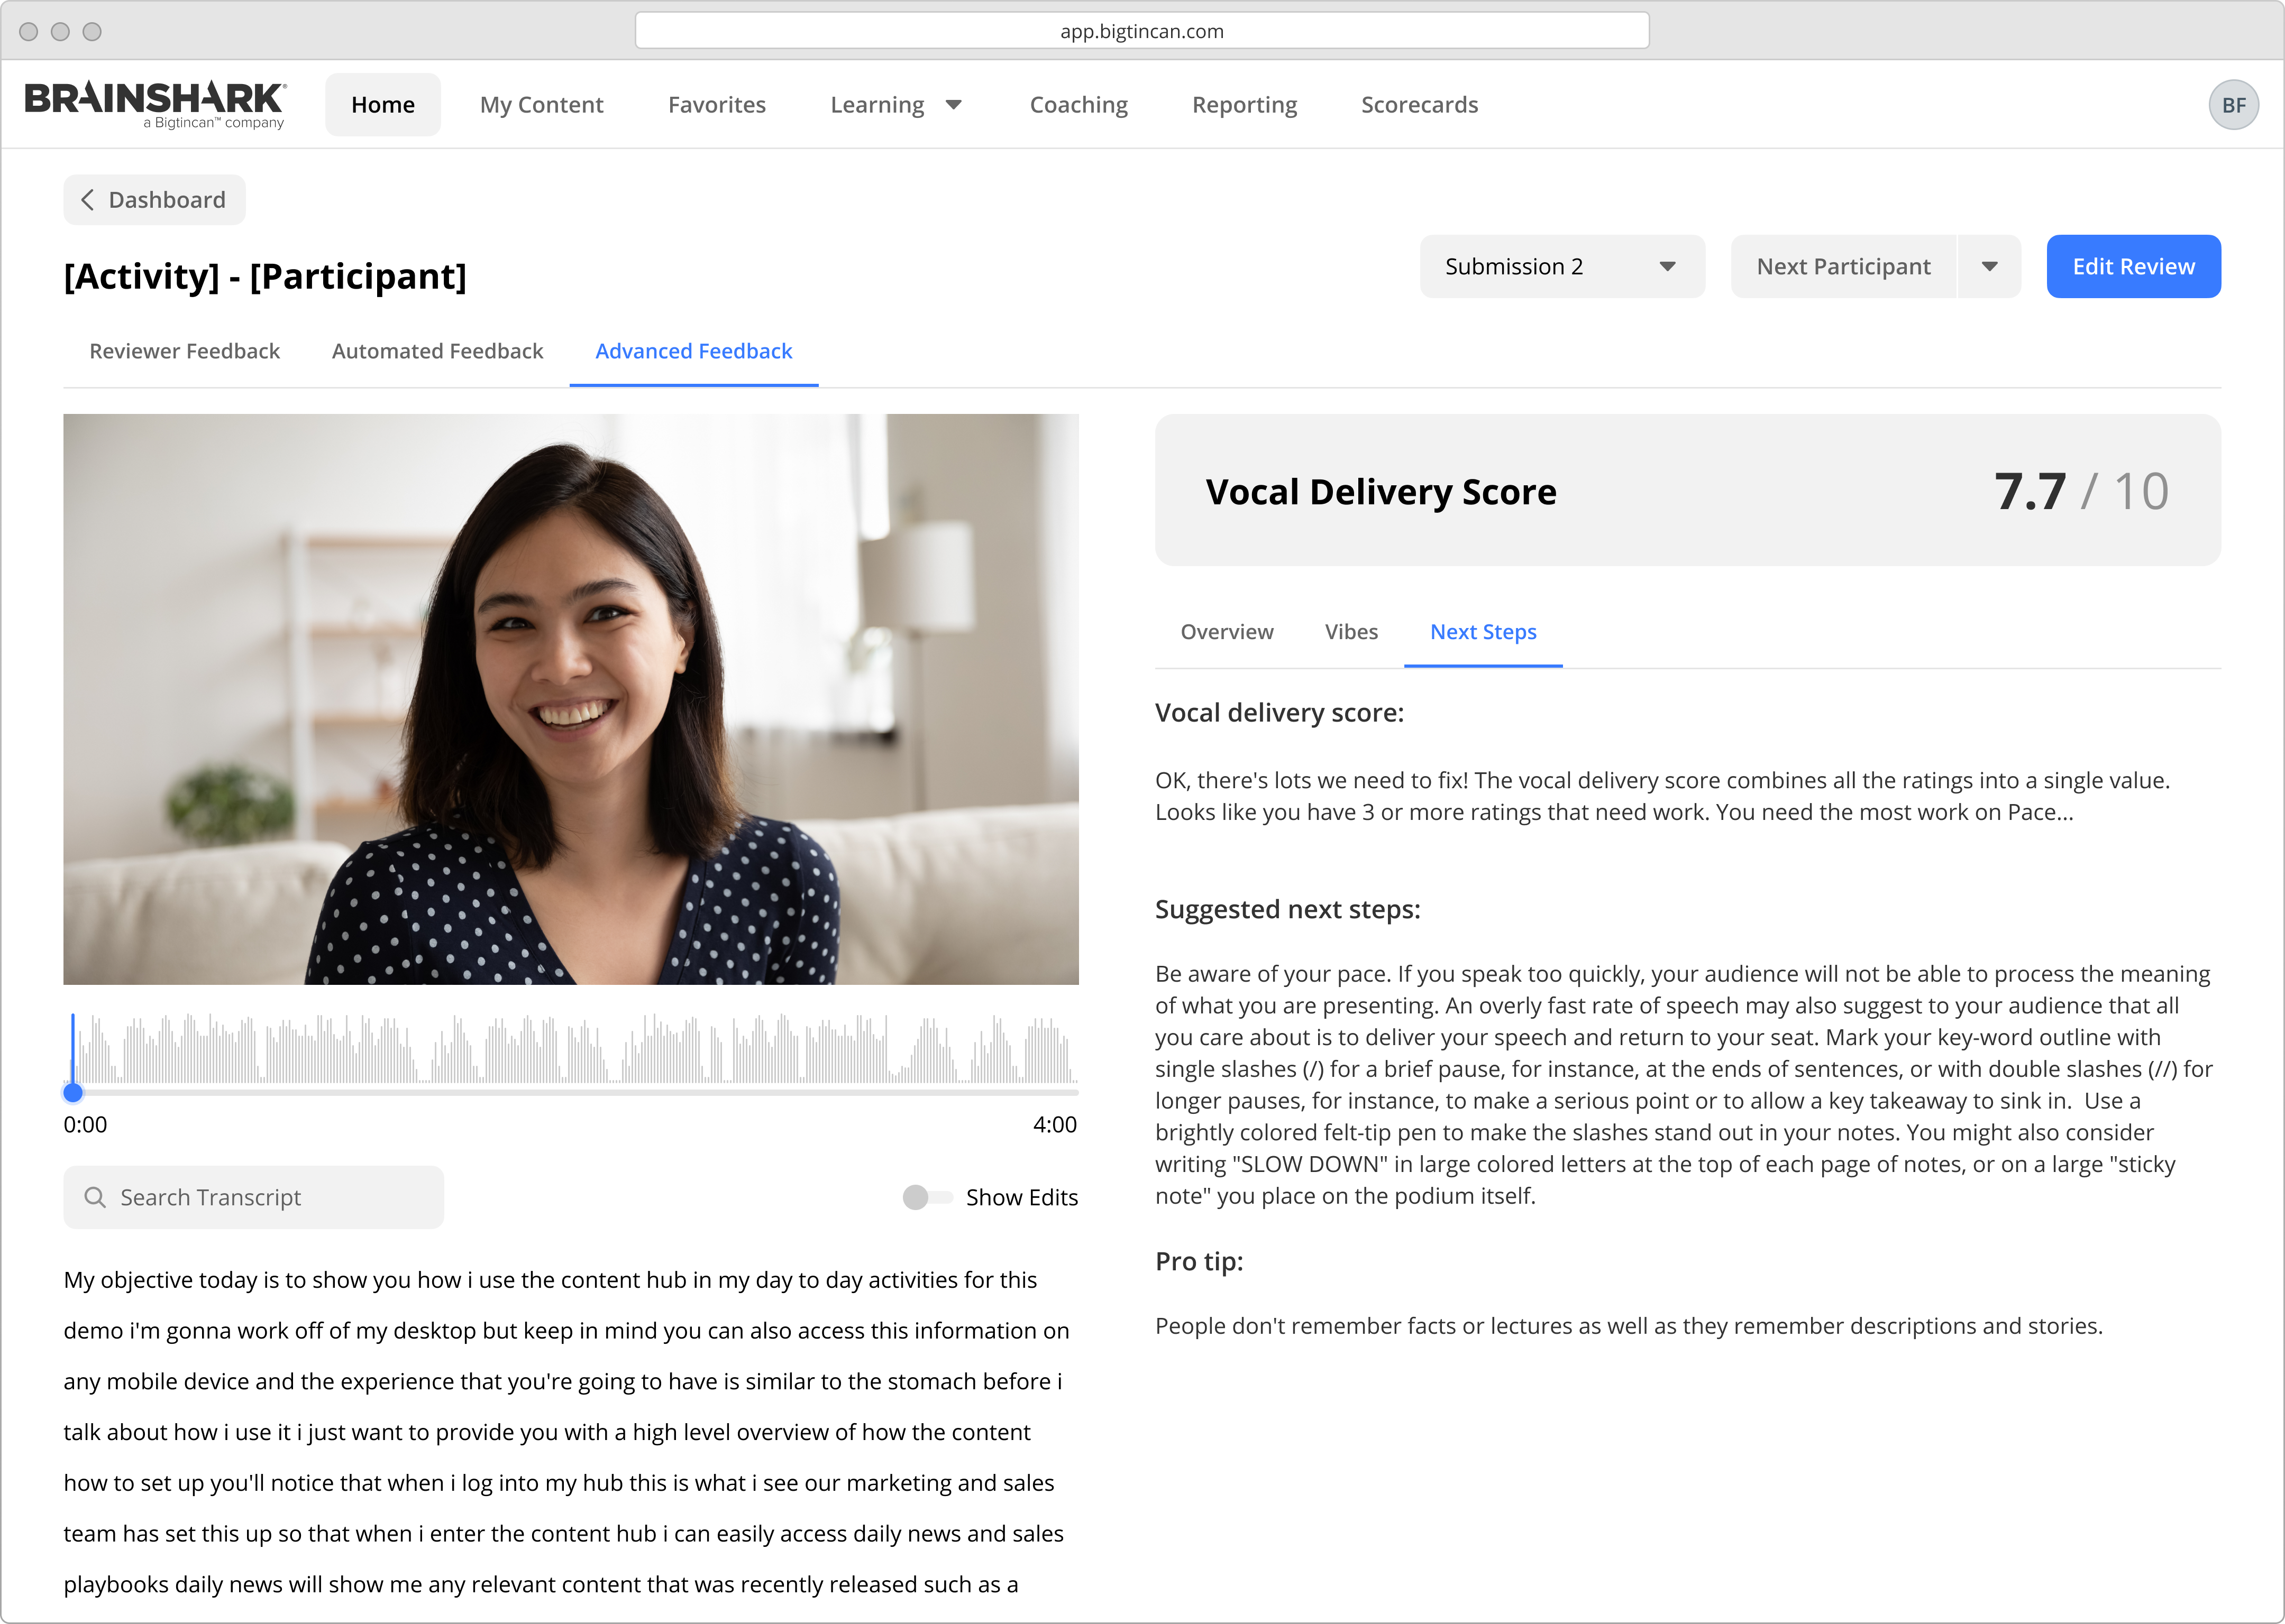
Task: Click the participant video thumbnail
Action: 570,699
